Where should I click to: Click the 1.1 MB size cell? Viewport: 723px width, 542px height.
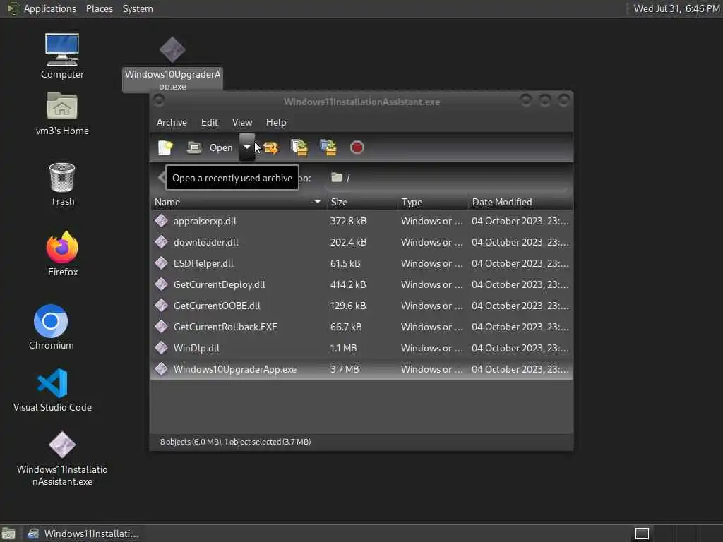344,349
